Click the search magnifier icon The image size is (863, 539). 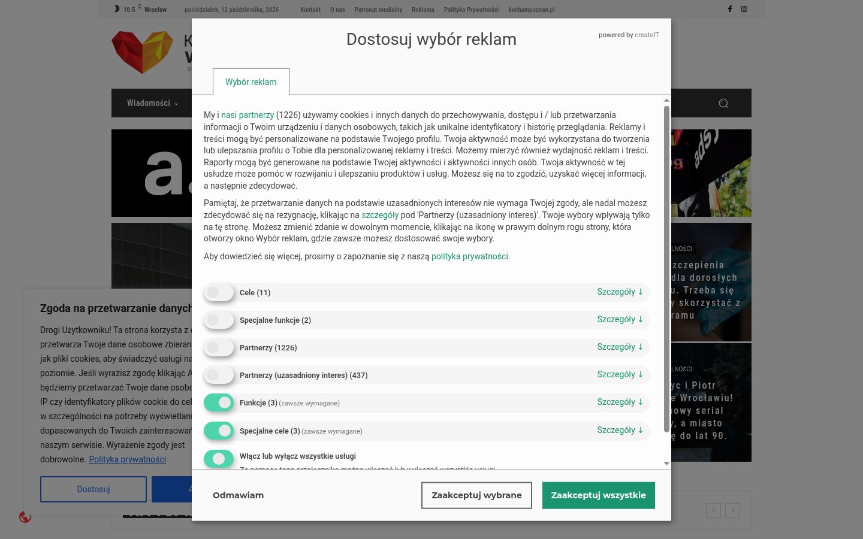click(723, 103)
